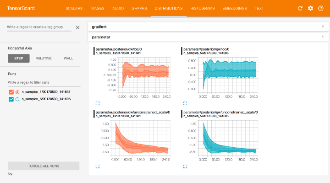The height and width of the screenshot is (183, 330).
Task: Set horizontal axis to Relative
Action: pyautogui.click(x=44, y=58)
